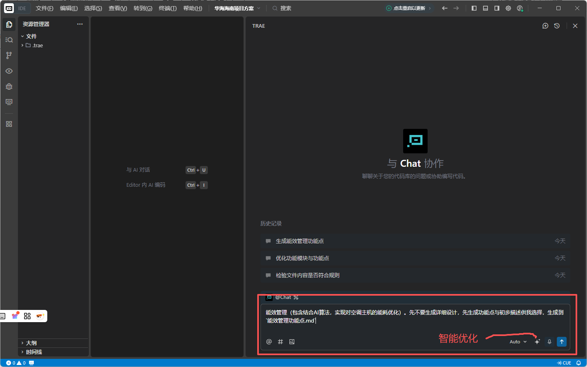Open the Auto model dropdown
The height and width of the screenshot is (367, 587).
click(518, 342)
